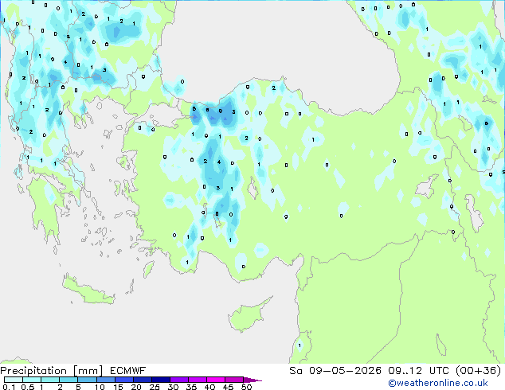Click the above-50 mm legend arrow tip
This screenshot has height=390, width=505.
click(x=252, y=380)
